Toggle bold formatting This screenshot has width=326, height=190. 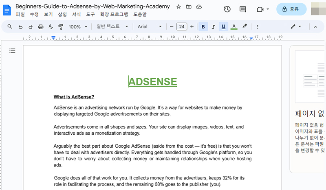click(x=203, y=26)
